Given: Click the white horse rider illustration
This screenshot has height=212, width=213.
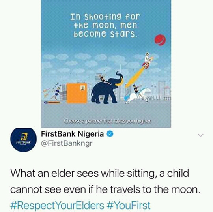Looking at the screenshot, I should click(137, 94).
